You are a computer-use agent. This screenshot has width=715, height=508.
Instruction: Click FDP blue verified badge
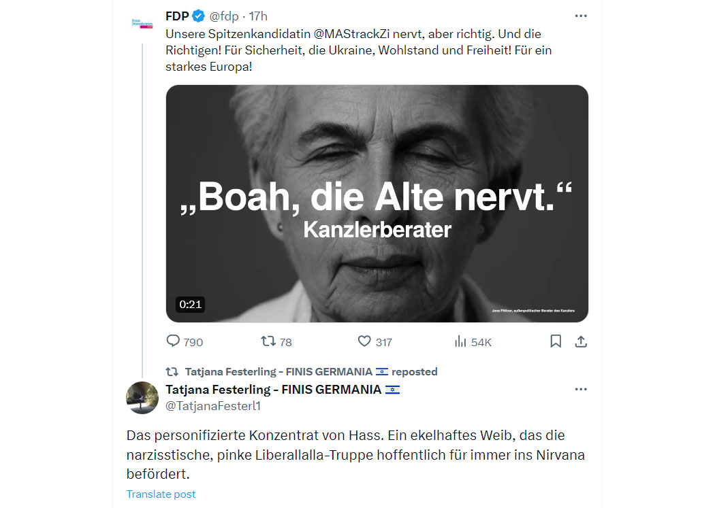(198, 16)
